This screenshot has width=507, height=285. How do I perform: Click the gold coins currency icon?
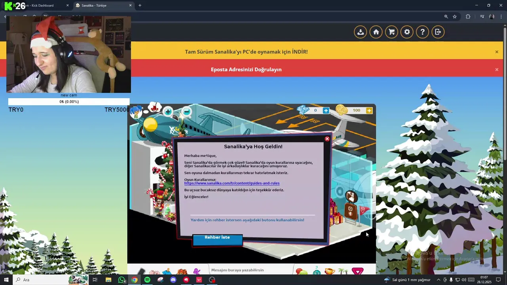(x=342, y=110)
